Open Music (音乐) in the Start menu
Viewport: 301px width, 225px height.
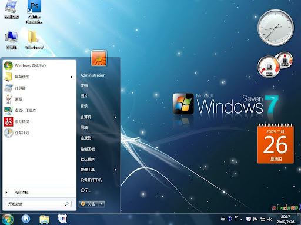pyautogui.click(x=84, y=106)
